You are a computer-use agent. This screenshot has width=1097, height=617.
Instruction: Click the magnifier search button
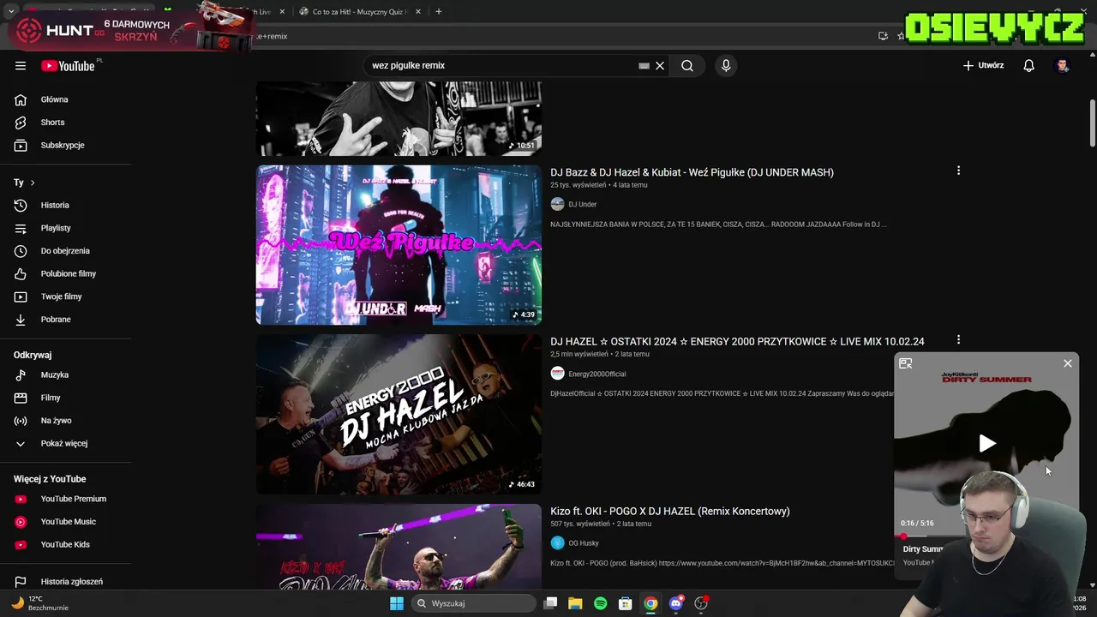point(687,65)
